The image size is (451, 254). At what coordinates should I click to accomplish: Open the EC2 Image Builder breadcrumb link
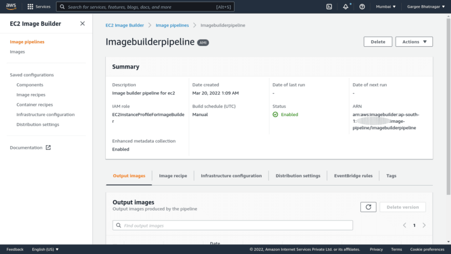point(125,25)
